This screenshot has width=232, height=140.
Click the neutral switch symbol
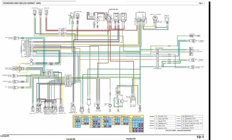tap(110, 105)
